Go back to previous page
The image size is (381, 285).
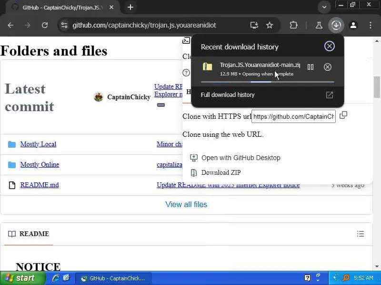point(10,25)
